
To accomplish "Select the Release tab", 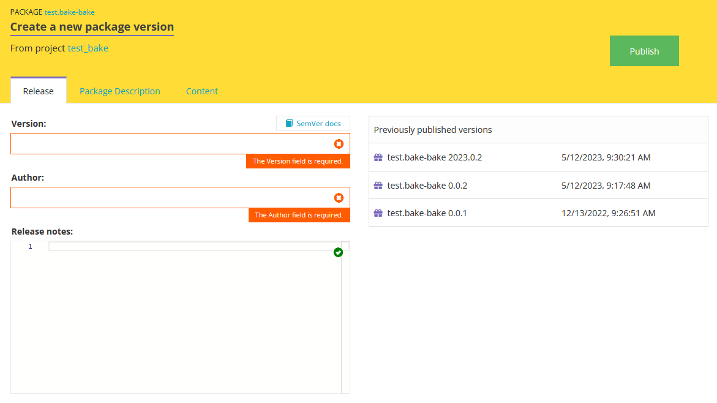I will point(39,91).
